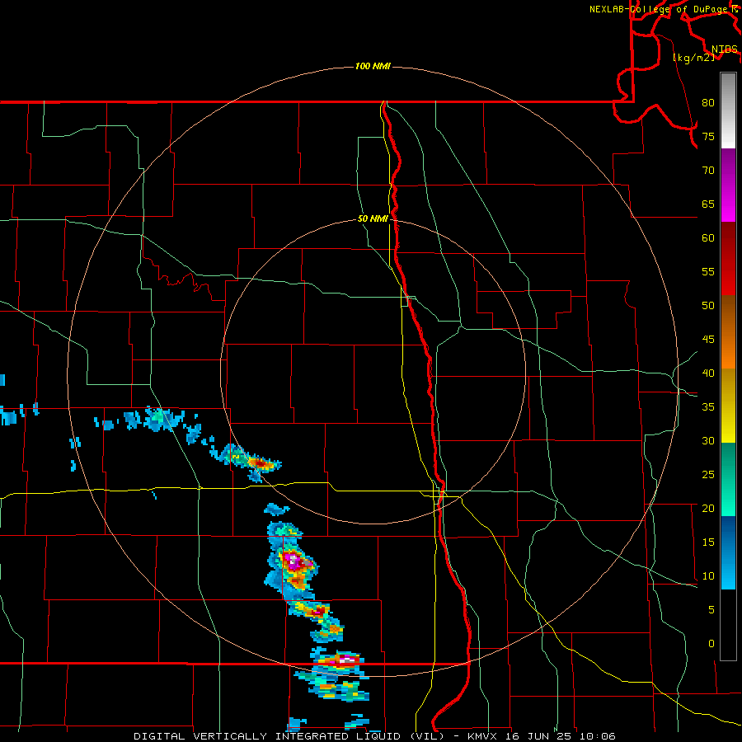Click the scale value 30

click(x=708, y=440)
